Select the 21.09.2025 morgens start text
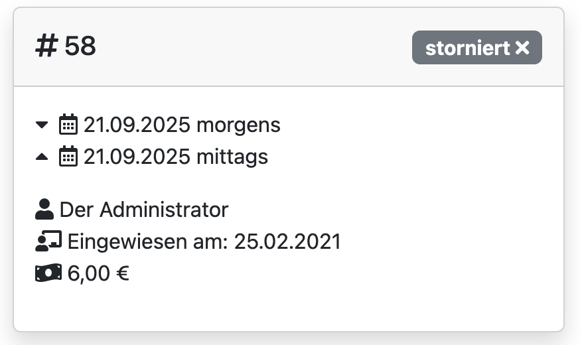The width and height of the screenshot is (580, 345). [x=182, y=125]
